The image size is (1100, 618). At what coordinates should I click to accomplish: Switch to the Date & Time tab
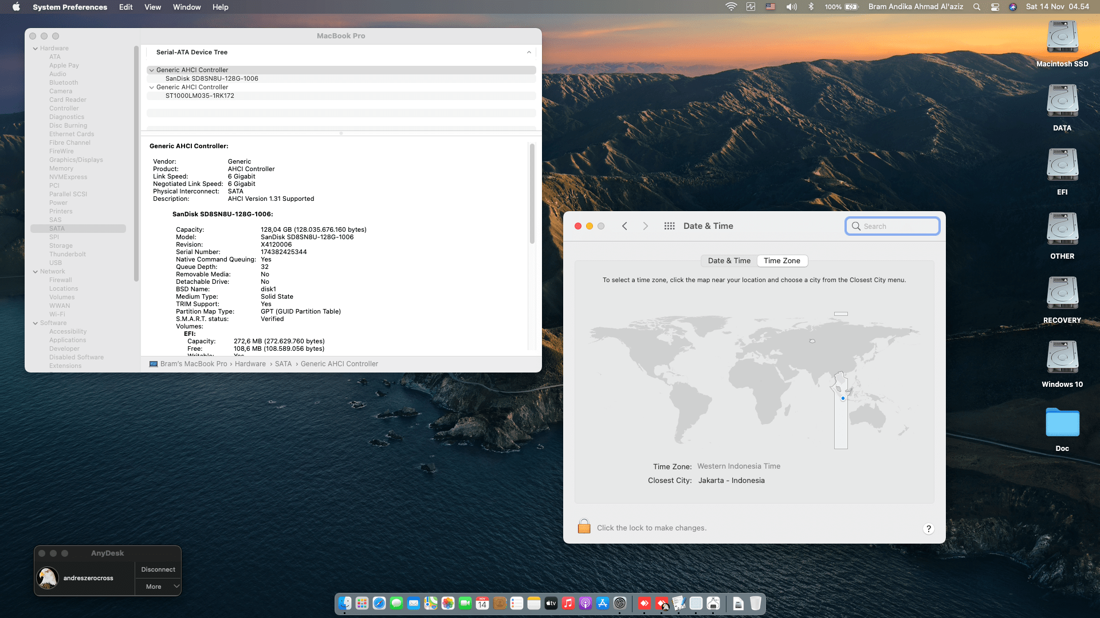coord(729,261)
